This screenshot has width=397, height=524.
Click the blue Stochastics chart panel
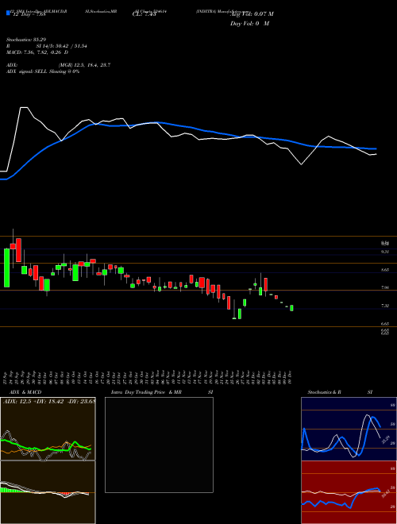point(349,429)
